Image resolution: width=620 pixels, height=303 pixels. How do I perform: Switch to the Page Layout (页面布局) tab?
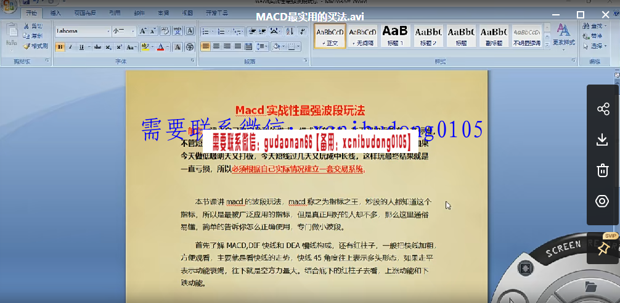pyautogui.click(x=85, y=13)
